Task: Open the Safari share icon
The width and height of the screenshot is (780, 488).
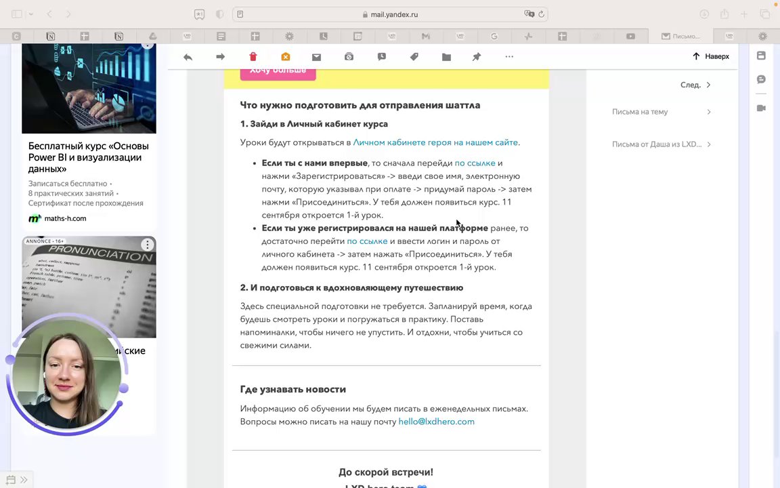Action: point(724,14)
